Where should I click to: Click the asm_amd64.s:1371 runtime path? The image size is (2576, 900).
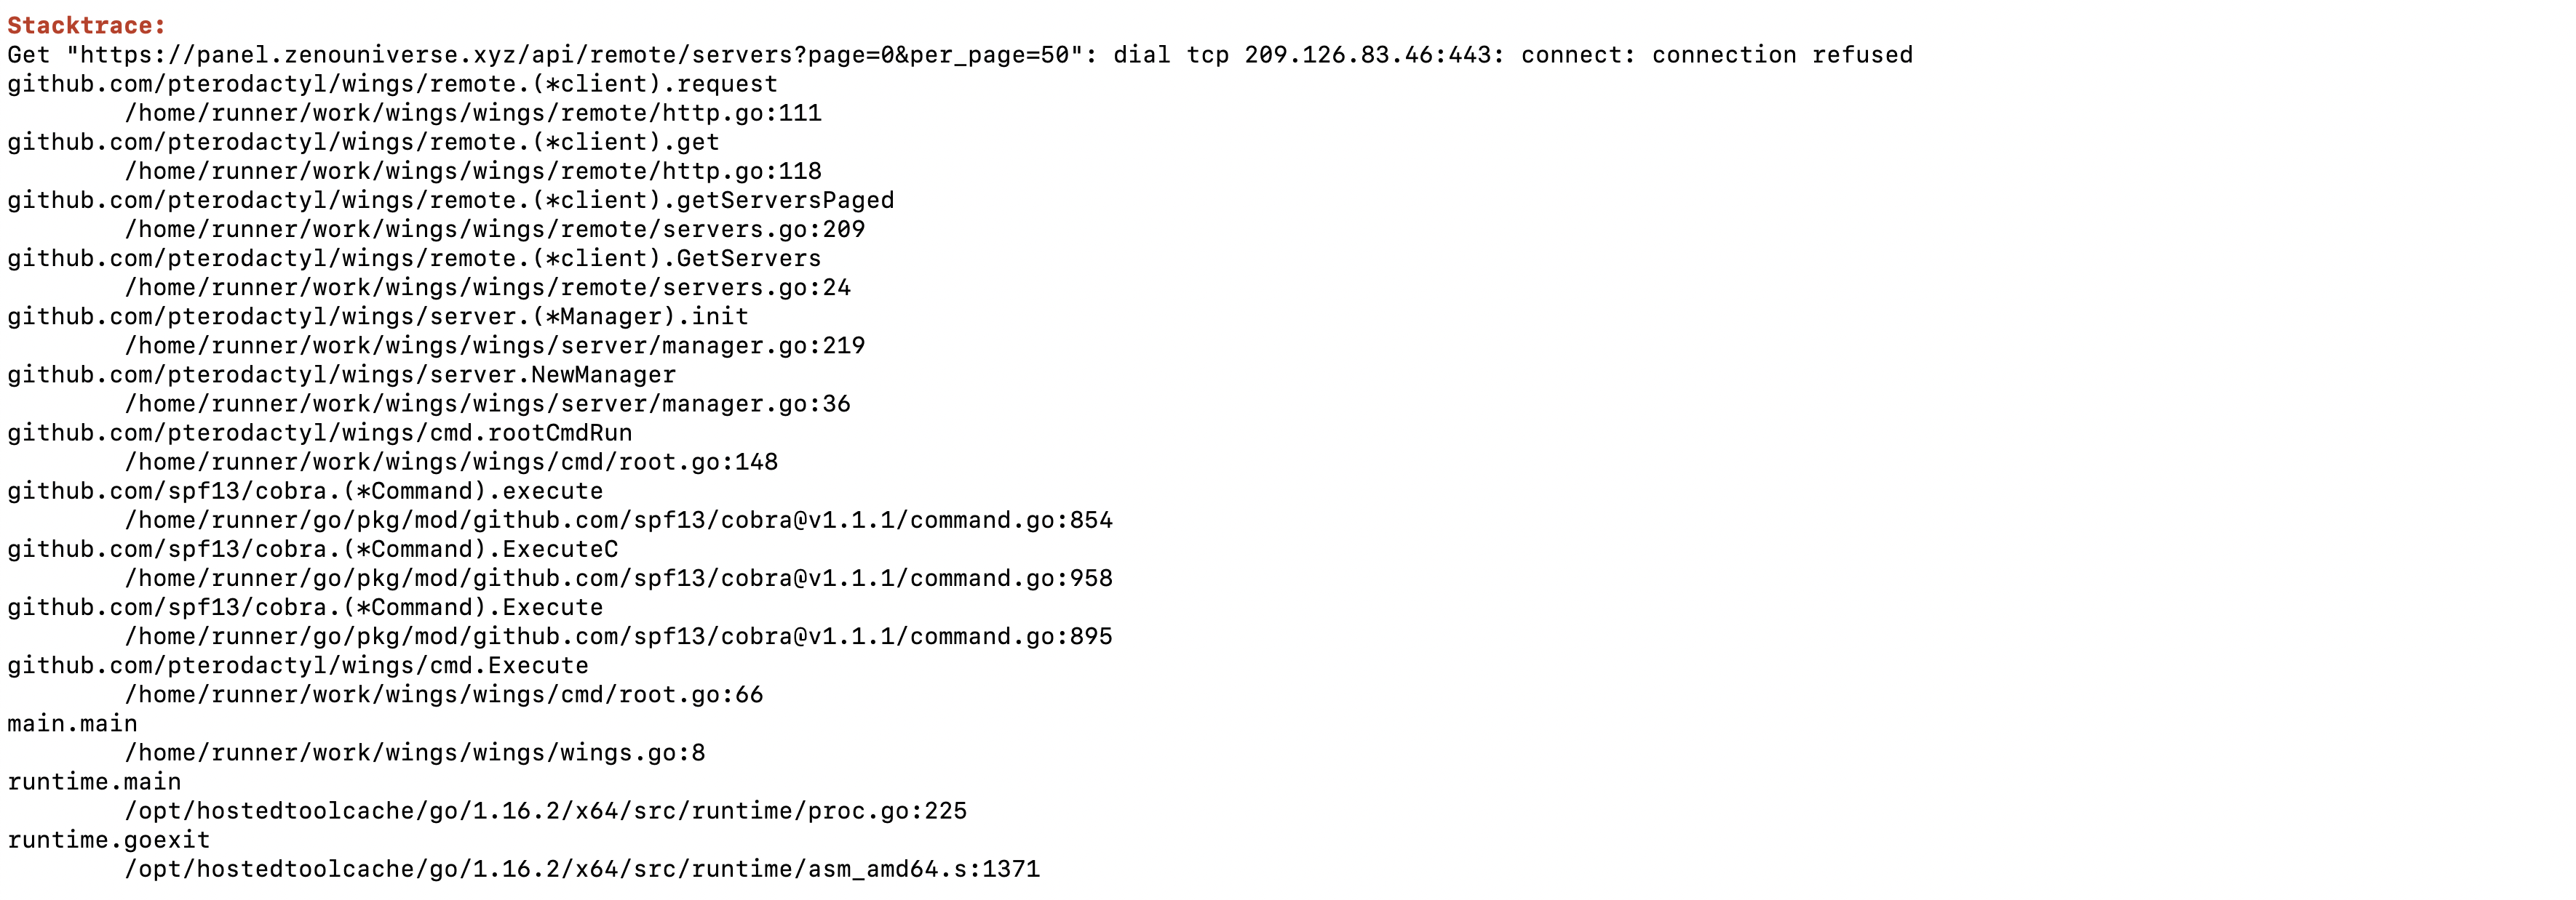point(582,869)
